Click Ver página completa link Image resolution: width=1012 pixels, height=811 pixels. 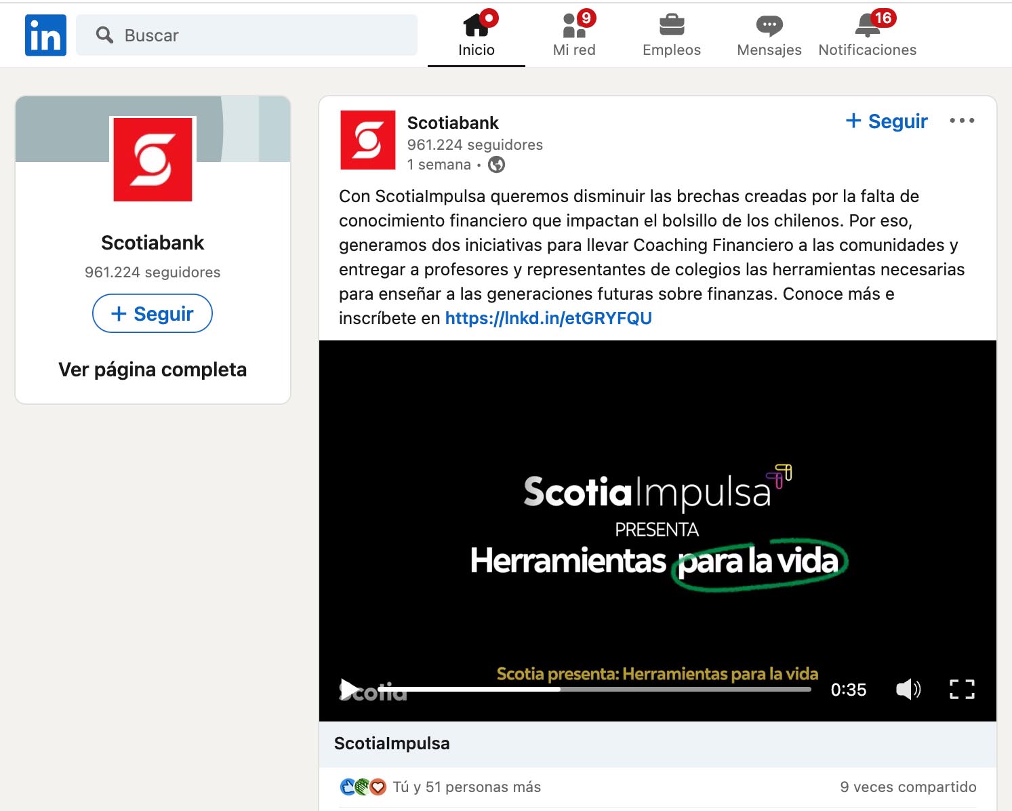coord(153,370)
